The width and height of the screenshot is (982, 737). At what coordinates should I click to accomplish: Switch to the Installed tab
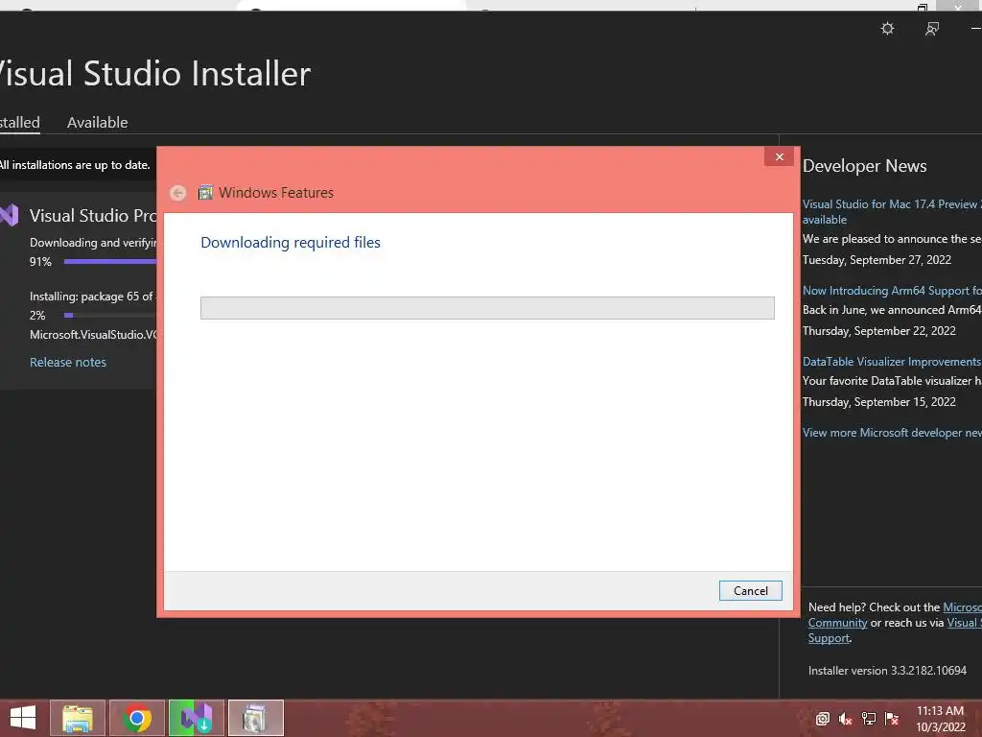tap(19, 122)
